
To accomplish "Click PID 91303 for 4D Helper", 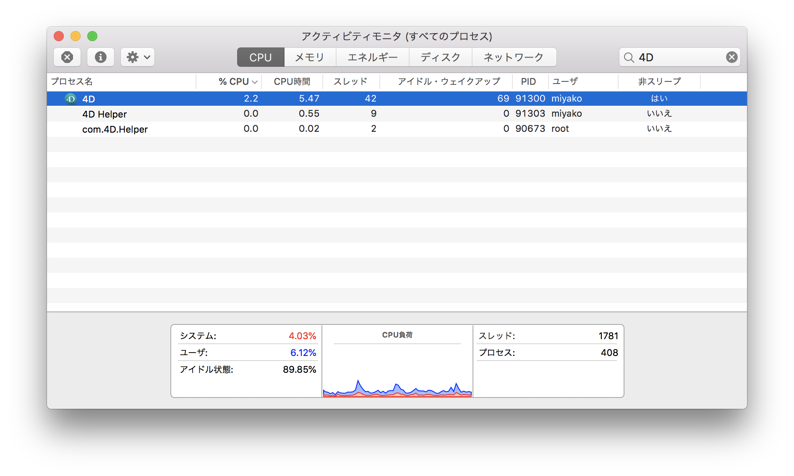I will point(530,114).
